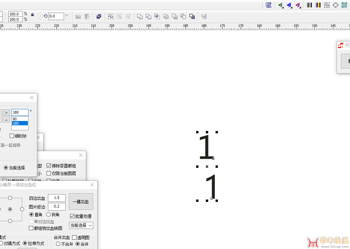This screenshot has height=249, width=350.
Task: Check 群组物出血转图 checkbox
Action: tap(31, 228)
